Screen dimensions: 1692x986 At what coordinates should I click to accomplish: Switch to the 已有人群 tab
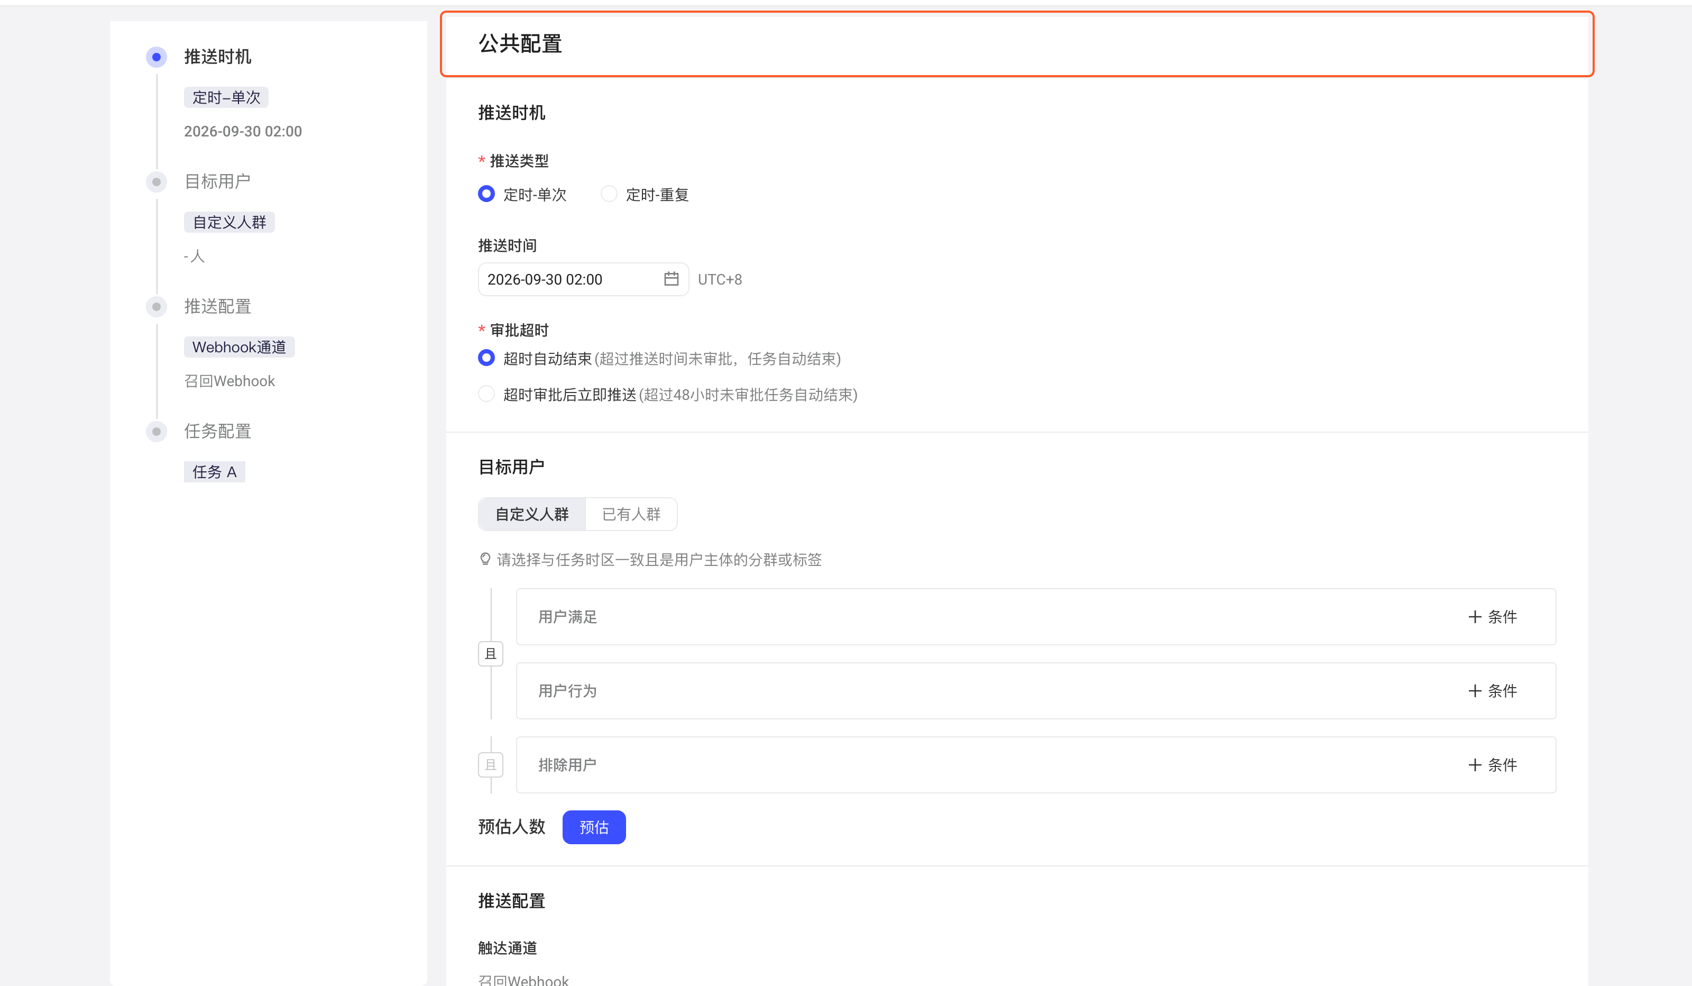pos(631,514)
